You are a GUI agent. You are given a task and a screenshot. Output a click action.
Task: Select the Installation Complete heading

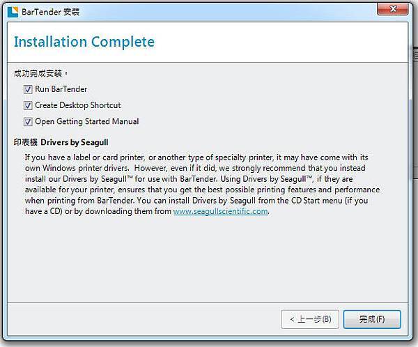pyautogui.click(x=84, y=42)
